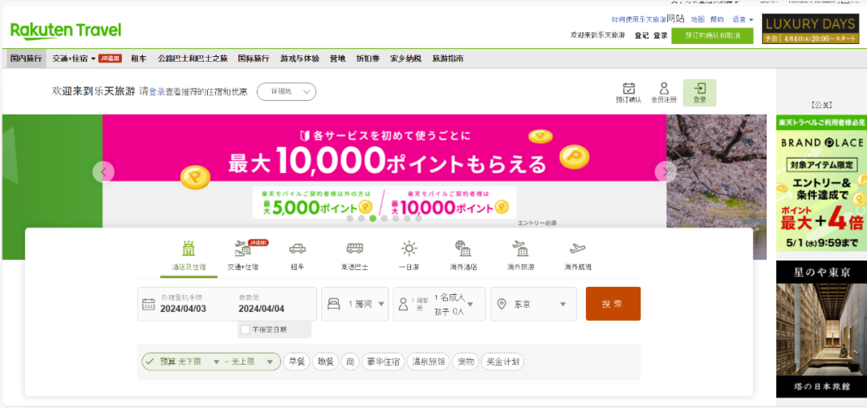This screenshot has height=408, width=867.
Task: Open the 高速巴士 highway bus icon
Action: (354, 248)
